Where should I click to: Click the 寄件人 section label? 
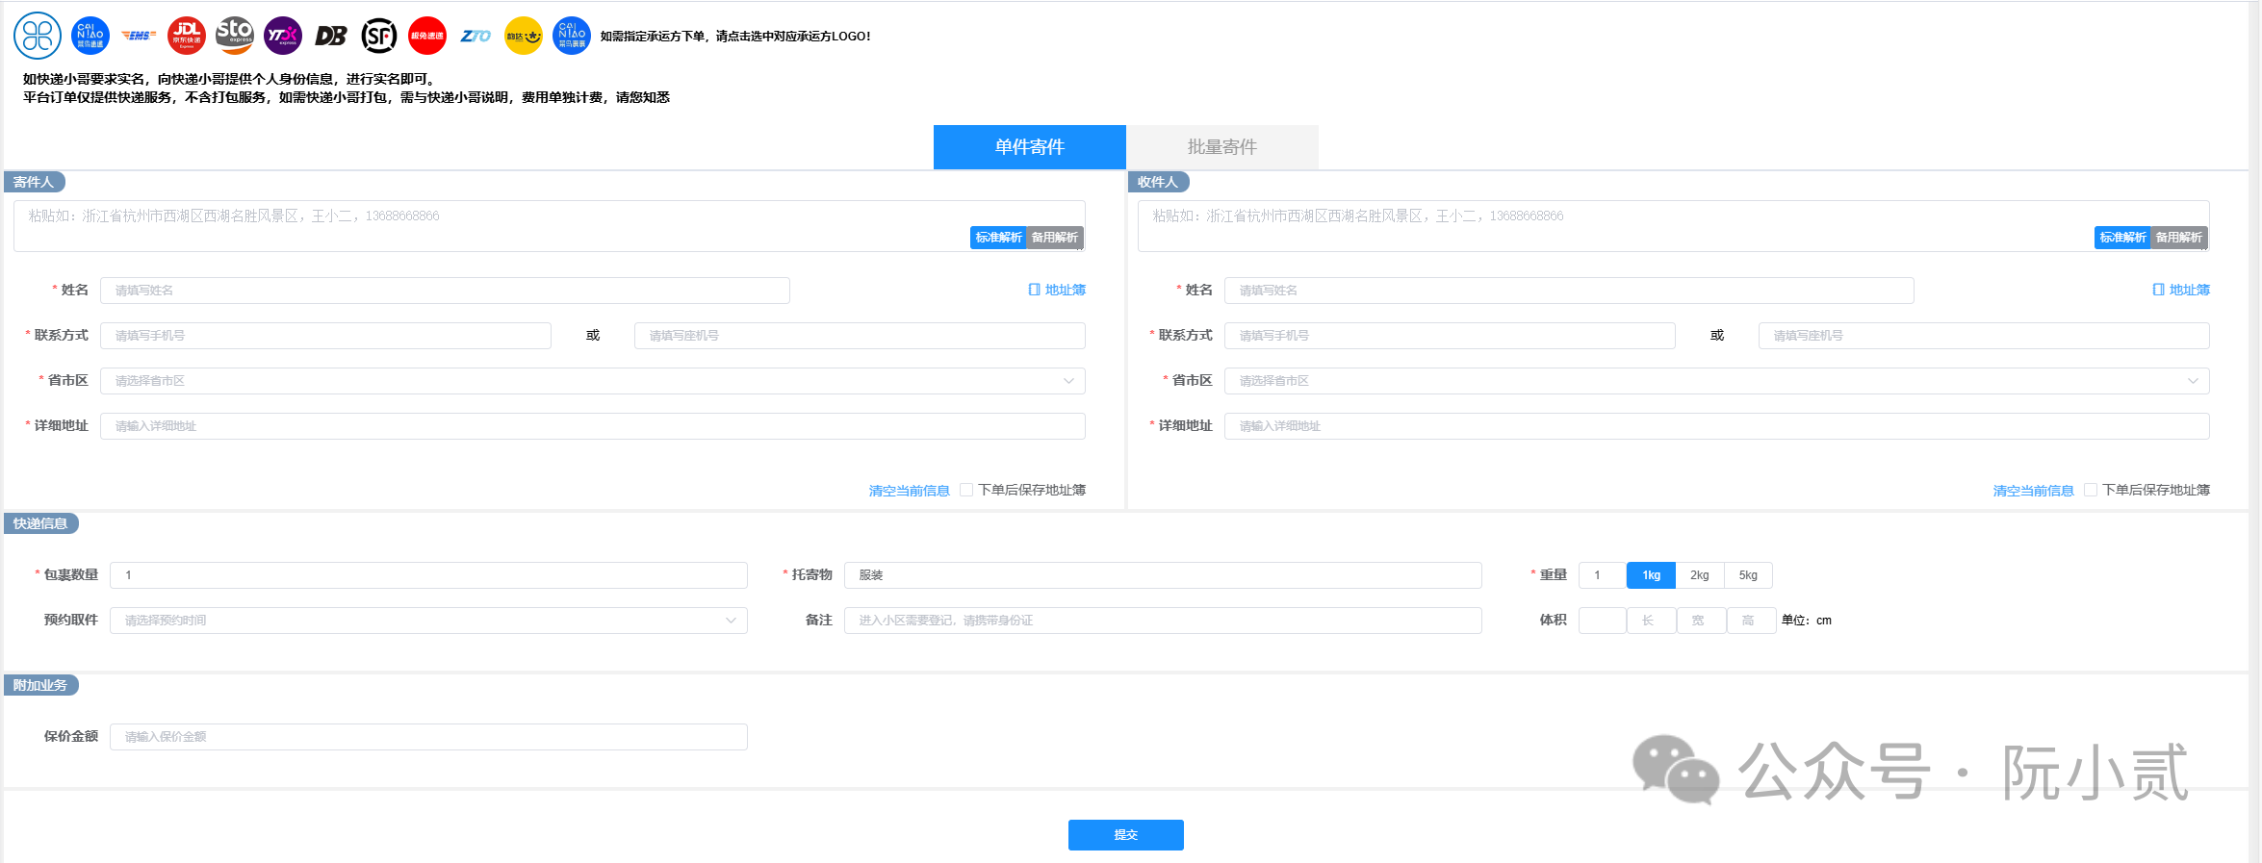pos(35,182)
